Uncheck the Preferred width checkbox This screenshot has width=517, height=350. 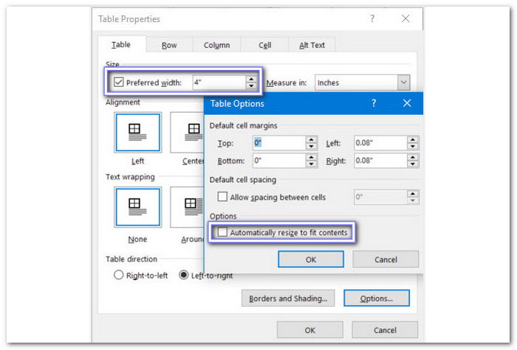tap(119, 83)
